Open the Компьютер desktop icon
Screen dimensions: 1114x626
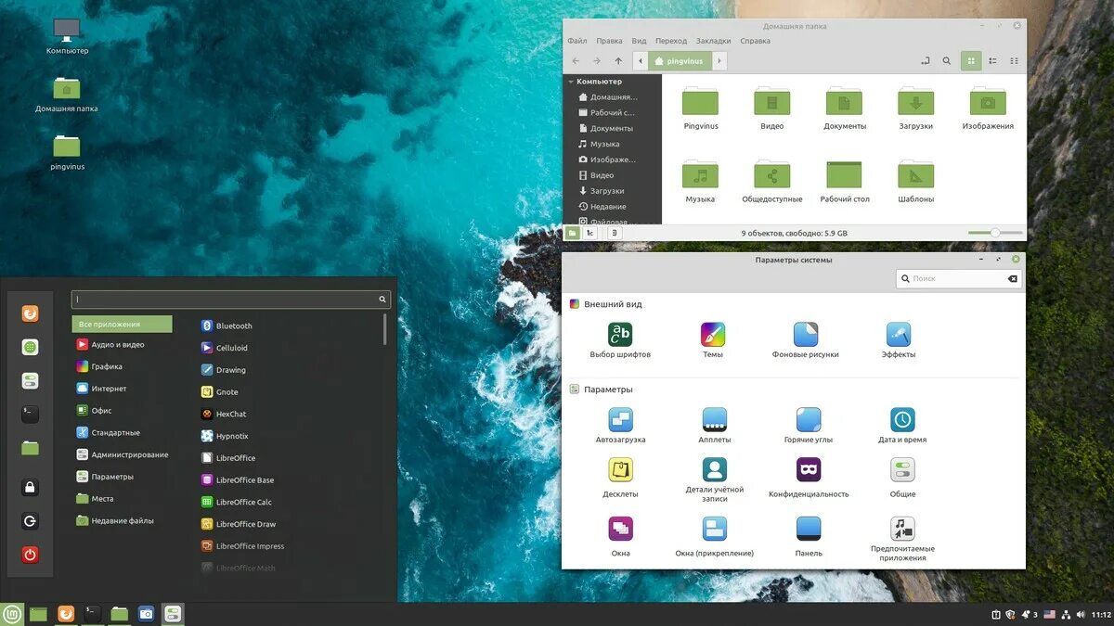(x=67, y=36)
